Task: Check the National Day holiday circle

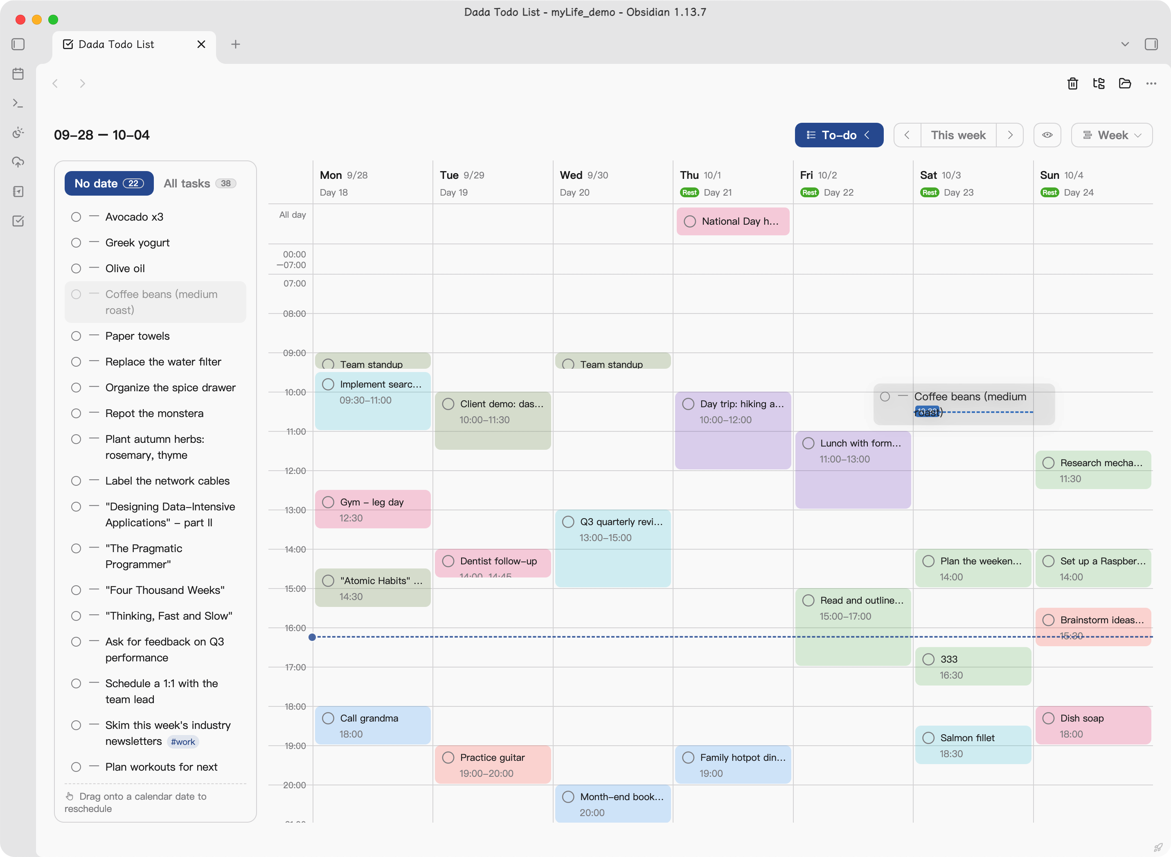Action: click(690, 221)
